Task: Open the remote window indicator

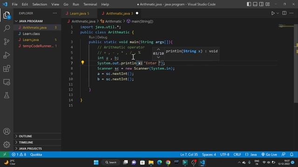Action: (x=5, y=154)
